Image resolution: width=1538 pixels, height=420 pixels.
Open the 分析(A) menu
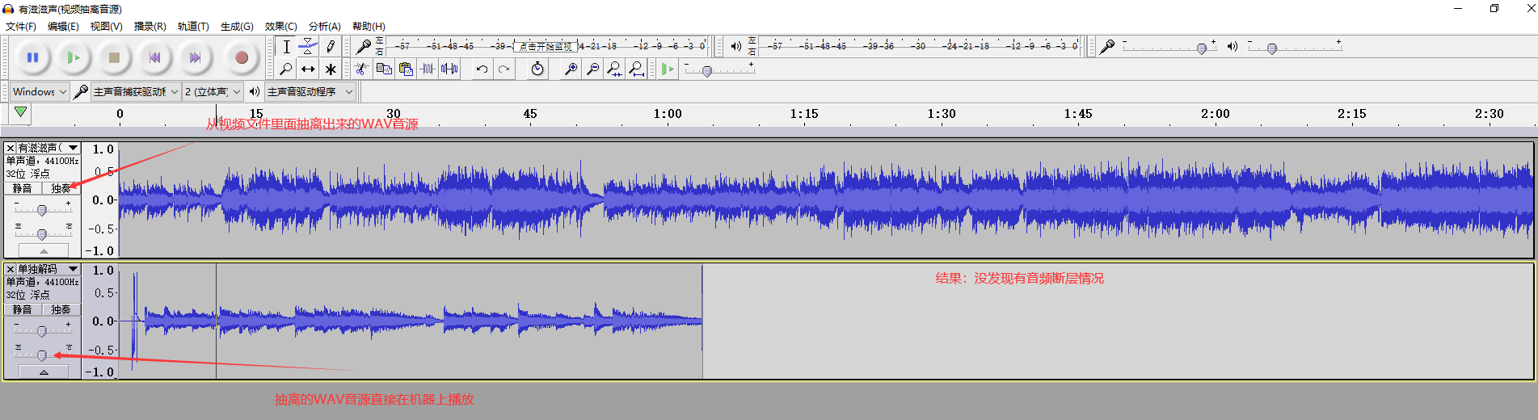[324, 26]
